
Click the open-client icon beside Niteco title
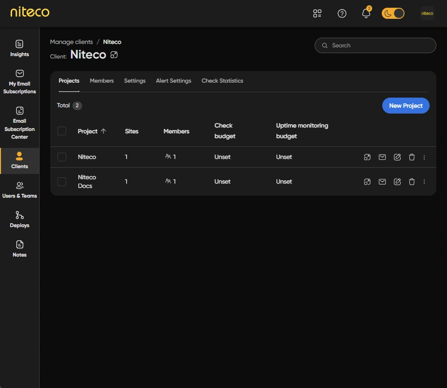(x=114, y=55)
